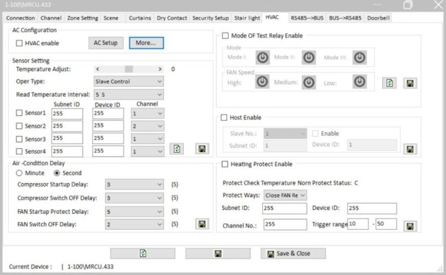Tick the Sensor1 checkbox
Viewport: 446px width, 275px height.
pyautogui.click(x=19, y=113)
